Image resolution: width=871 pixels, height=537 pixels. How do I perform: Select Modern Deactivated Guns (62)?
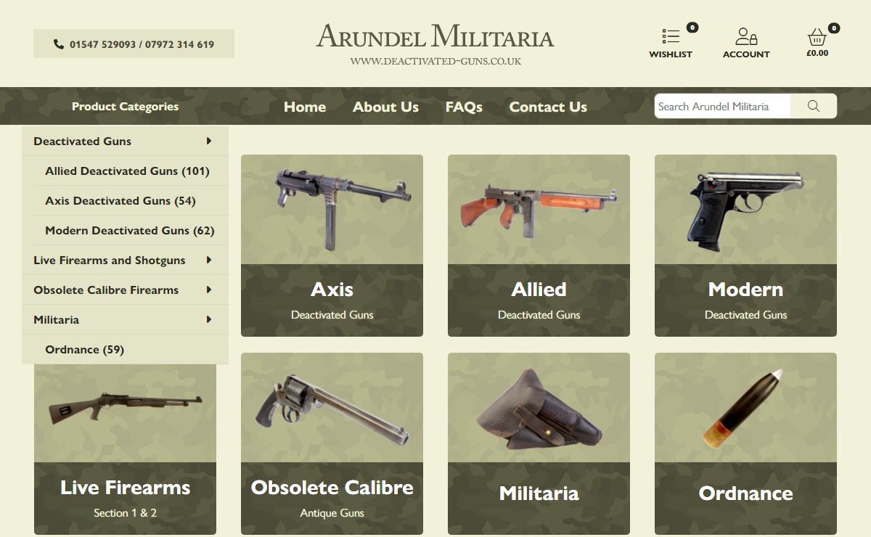point(130,231)
